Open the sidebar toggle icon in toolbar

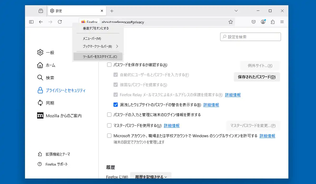[x=31, y=22]
